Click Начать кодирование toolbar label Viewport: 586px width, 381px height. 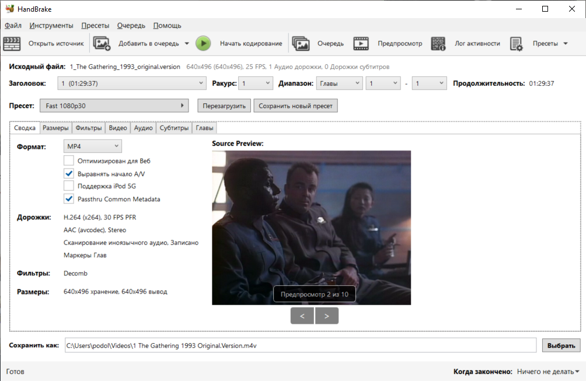pyautogui.click(x=251, y=43)
